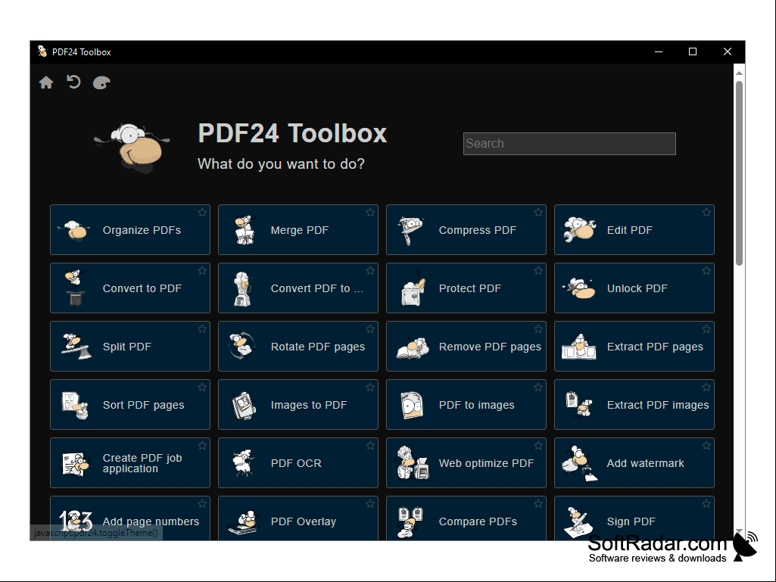Minimize the PDF24 Toolbox window
The width and height of the screenshot is (776, 582).
659,51
